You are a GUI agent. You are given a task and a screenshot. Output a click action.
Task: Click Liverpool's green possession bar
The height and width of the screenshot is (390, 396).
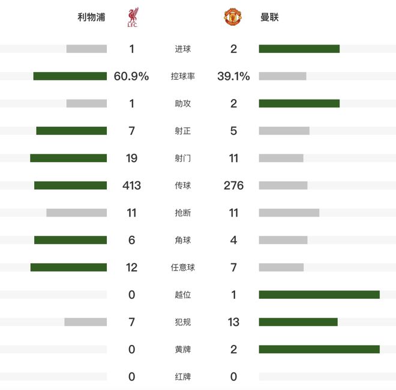pos(70,76)
